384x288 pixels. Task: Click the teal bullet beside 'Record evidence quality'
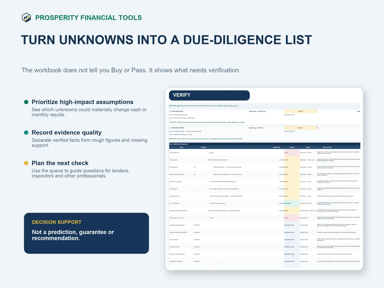26,132
